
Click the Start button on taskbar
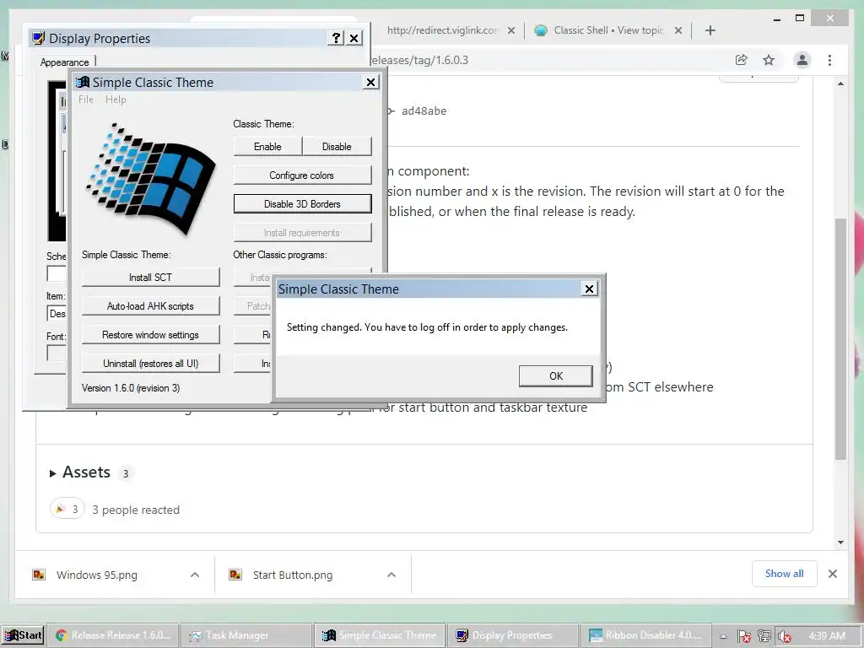point(23,635)
